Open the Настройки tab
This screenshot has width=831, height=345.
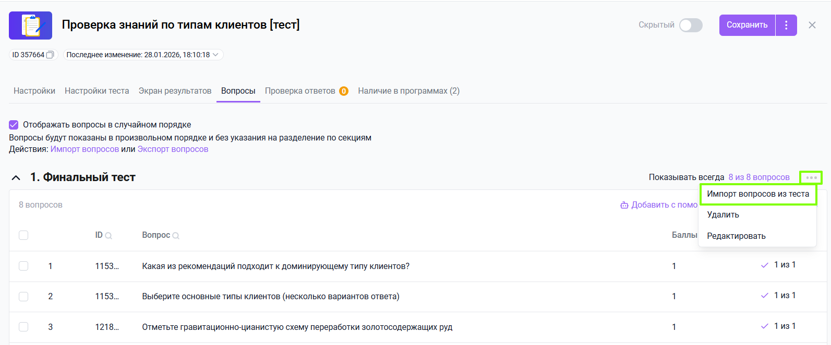[x=34, y=91]
